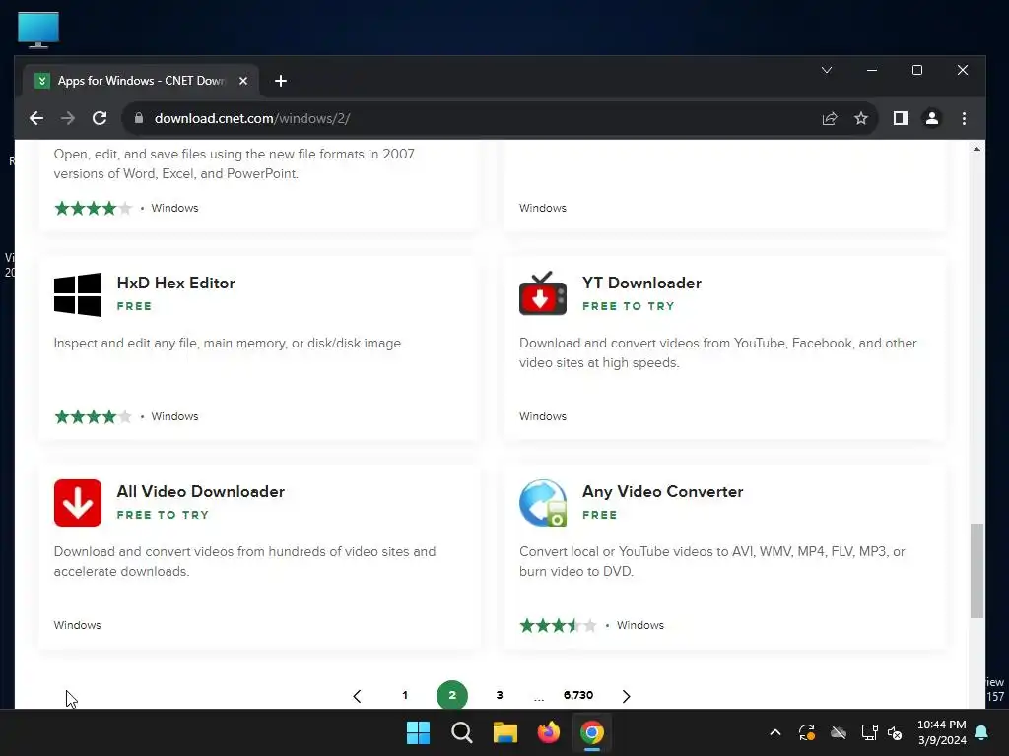Open taskbar Search
The image size is (1009, 756).
coord(462,732)
